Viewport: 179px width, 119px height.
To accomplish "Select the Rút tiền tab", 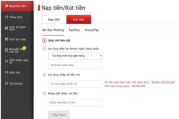I will (x=79, y=19).
